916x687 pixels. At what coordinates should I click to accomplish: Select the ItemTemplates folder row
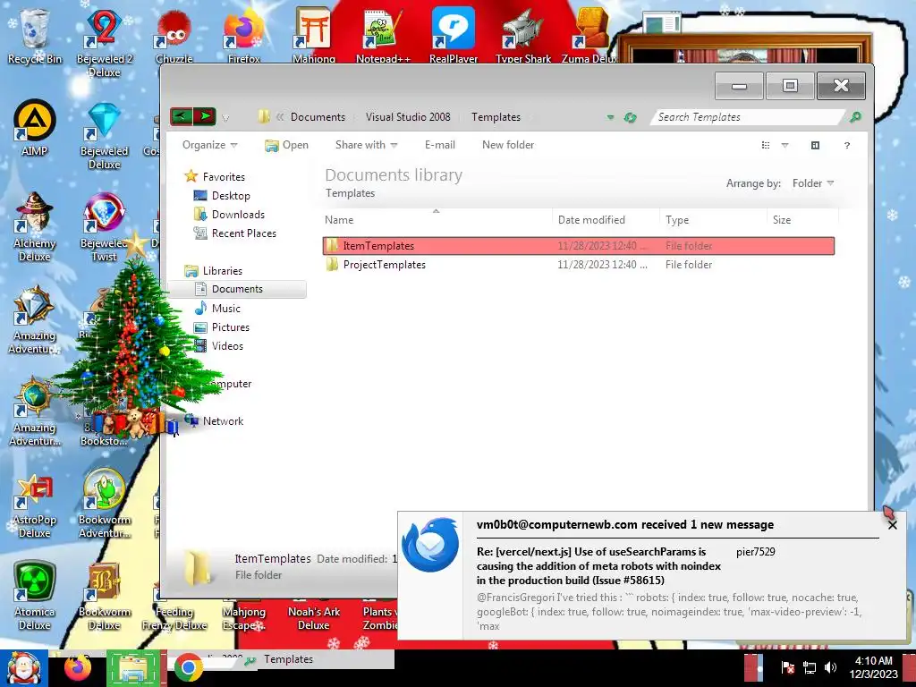point(579,246)
